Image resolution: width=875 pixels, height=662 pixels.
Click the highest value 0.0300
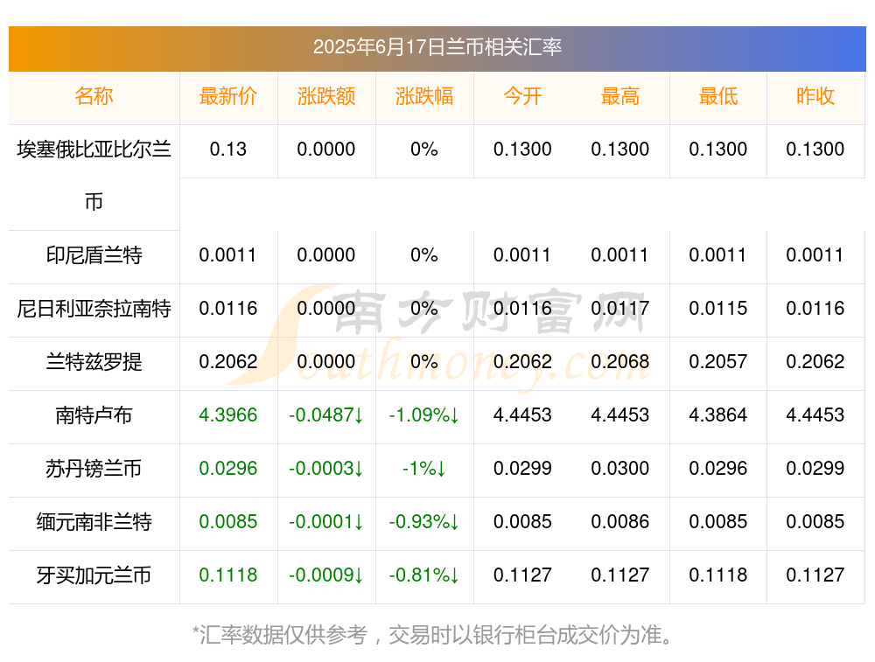coord(620,469)
